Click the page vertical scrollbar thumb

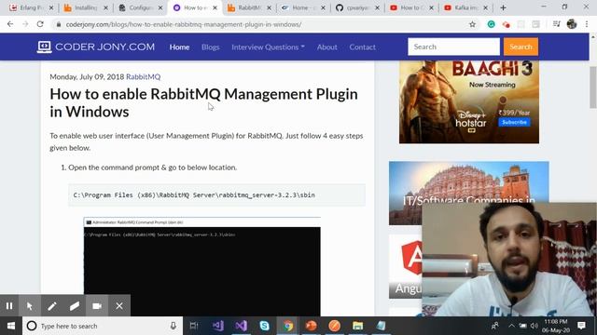[x=593, y=87]
